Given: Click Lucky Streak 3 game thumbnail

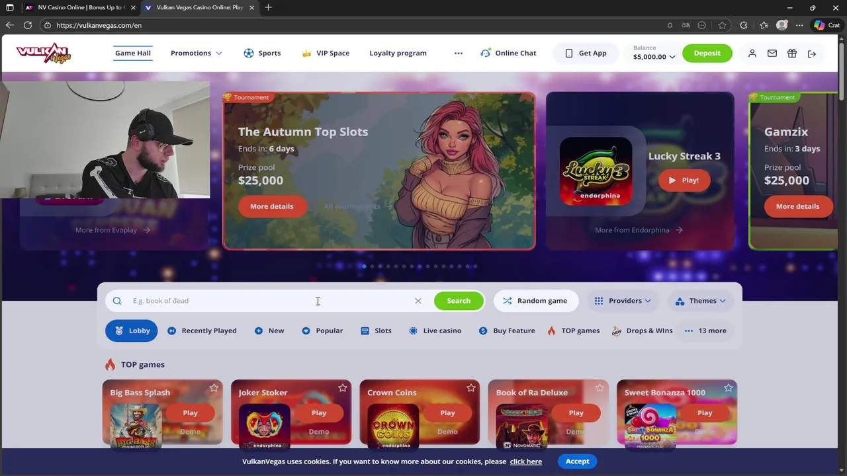Looking at the screenshot, I should 596,171.
